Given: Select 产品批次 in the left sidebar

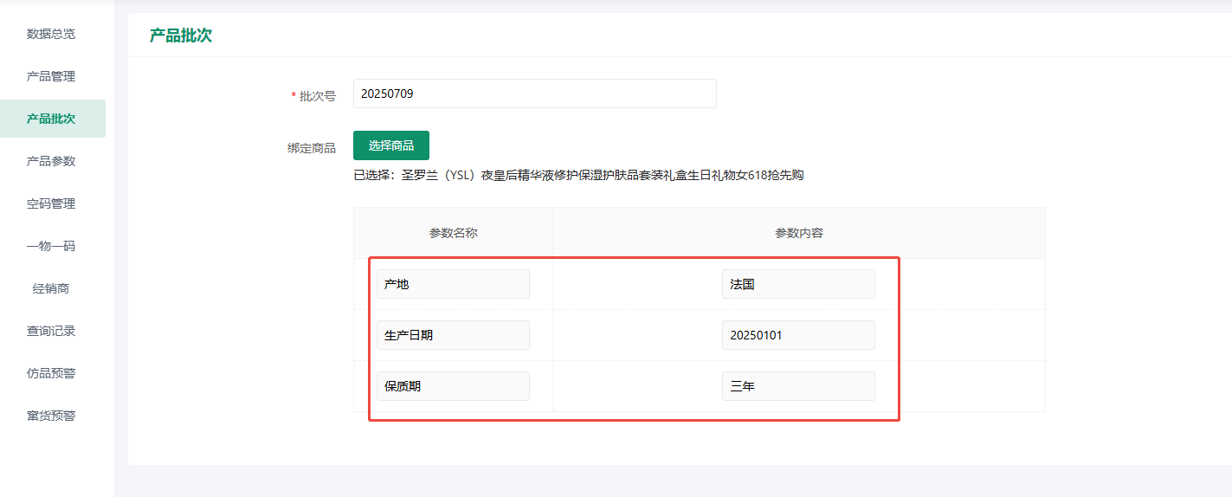Looking at the screenshot, I should (51, 119).
